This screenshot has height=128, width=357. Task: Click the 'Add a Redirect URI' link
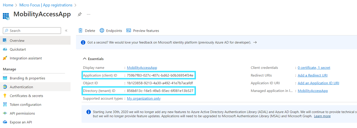pyautogui.click(x=313, y=75)
